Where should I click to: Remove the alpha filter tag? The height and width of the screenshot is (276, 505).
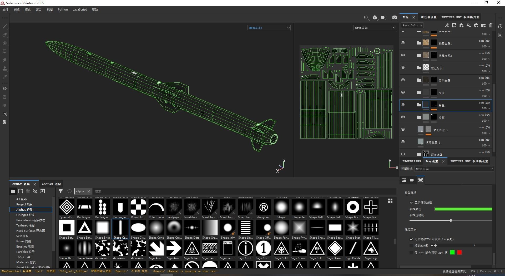[89, 191]
